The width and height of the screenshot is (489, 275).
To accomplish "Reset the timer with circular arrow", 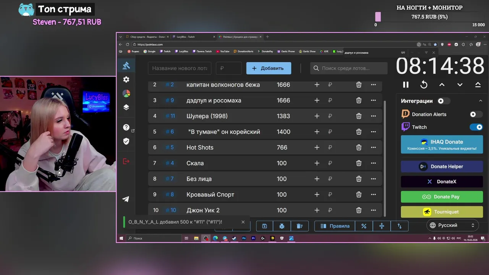I will [x=424, y=85].
